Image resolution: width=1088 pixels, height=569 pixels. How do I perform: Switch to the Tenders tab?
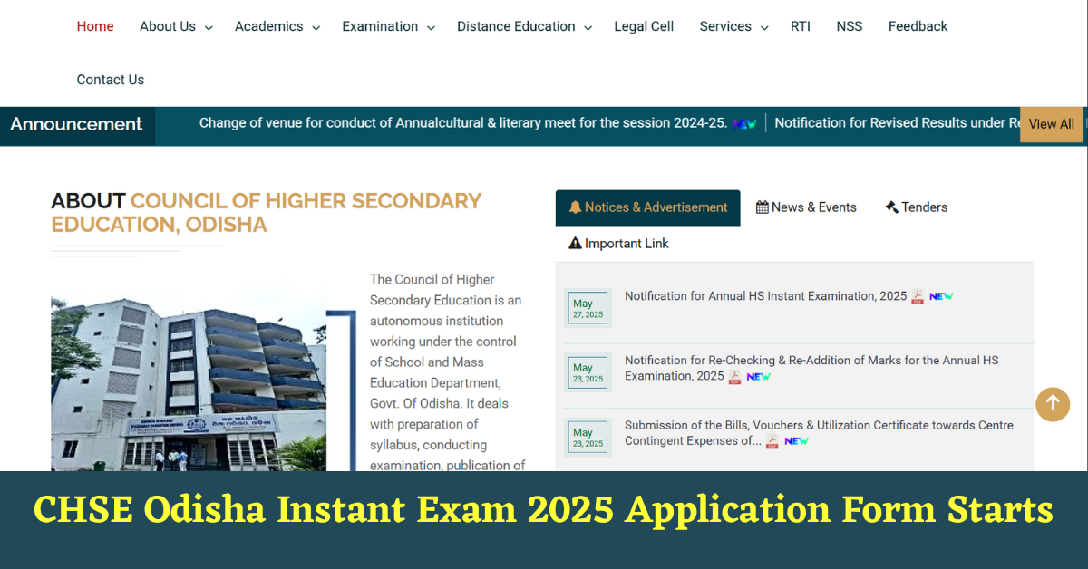coord(917,207)
